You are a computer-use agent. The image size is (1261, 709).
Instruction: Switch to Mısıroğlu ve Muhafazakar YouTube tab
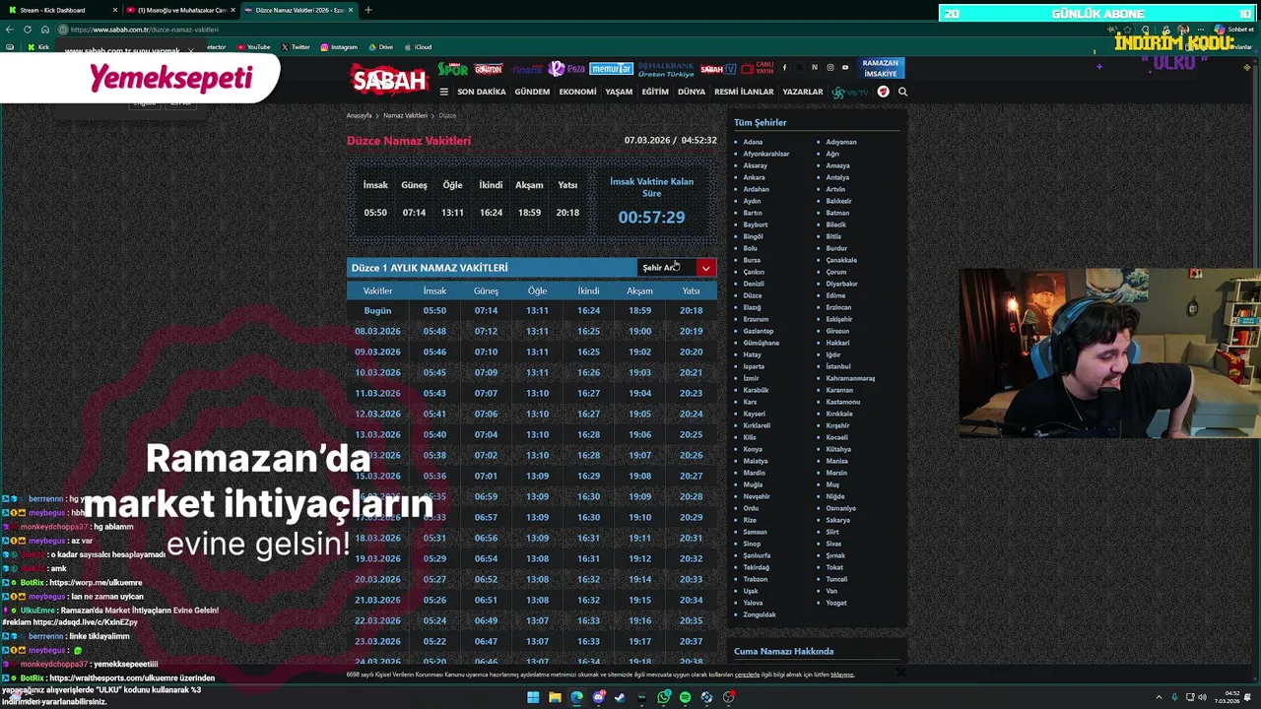point(180,10)
